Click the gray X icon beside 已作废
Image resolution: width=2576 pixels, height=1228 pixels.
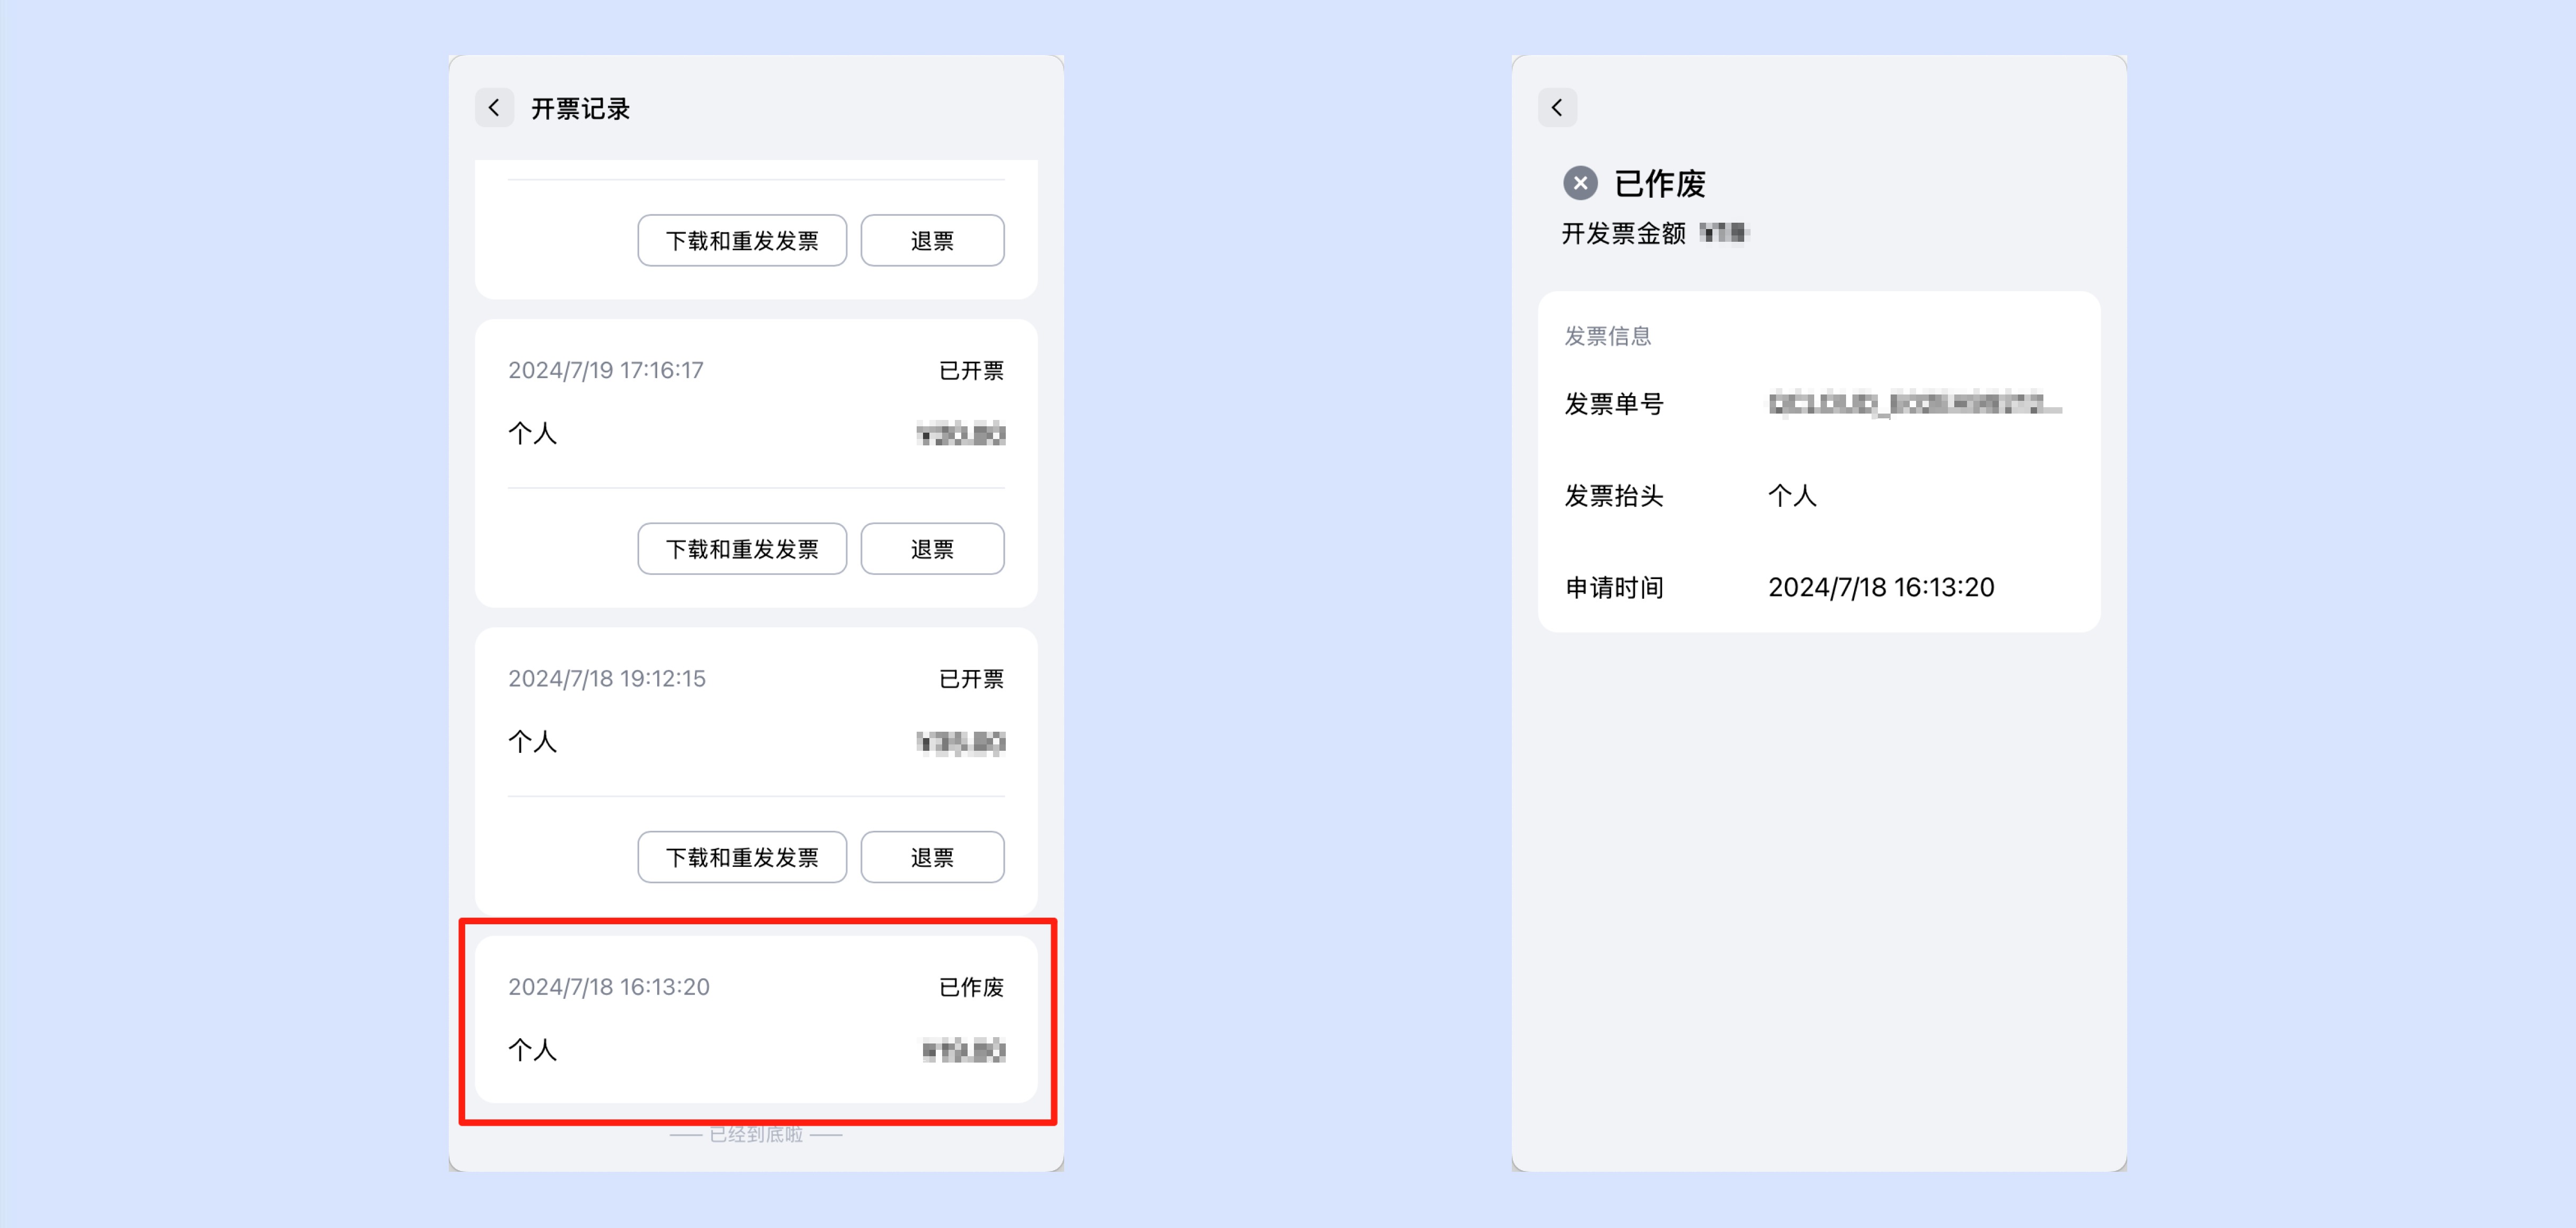click(1580, 183)
